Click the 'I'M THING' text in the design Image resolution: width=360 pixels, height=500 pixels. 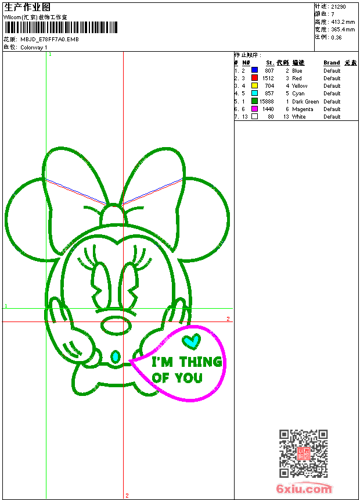[x=187, y=362]
